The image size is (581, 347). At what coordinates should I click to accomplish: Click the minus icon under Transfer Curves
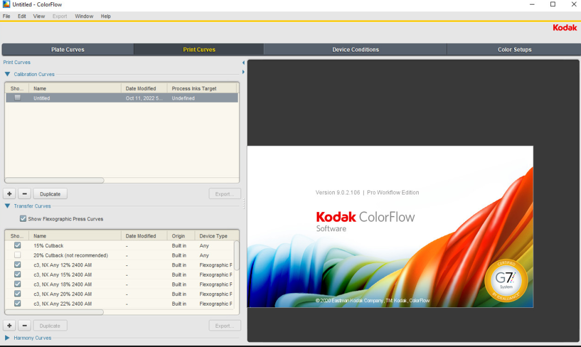coord(24,326)
